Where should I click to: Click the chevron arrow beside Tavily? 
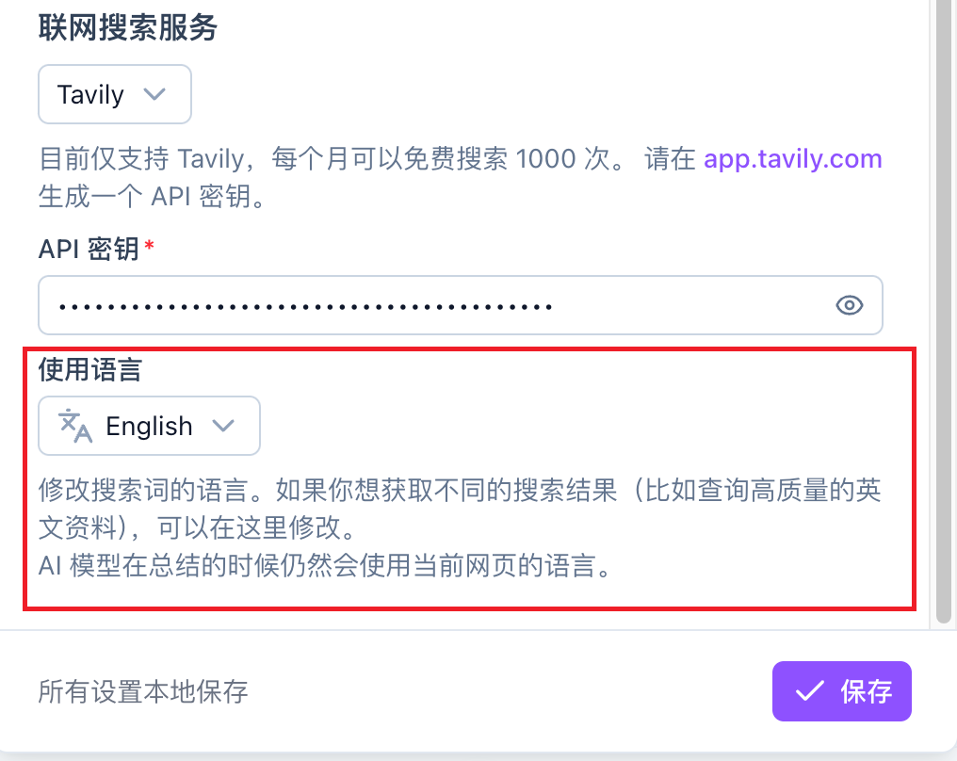[154, 94]
